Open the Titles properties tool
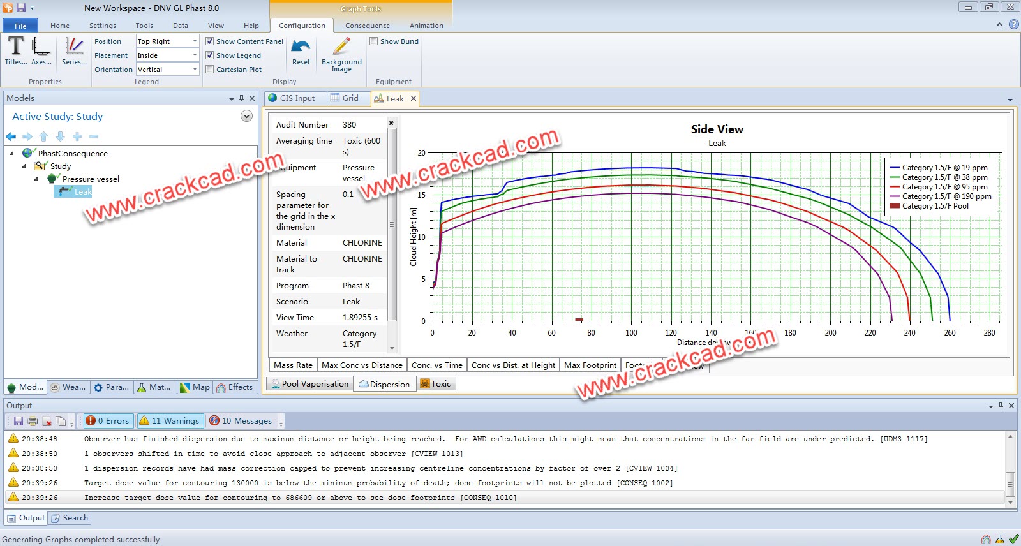The height and width of the screenshot is (546, 1021). pyautogui.click(x=16, y=50)
